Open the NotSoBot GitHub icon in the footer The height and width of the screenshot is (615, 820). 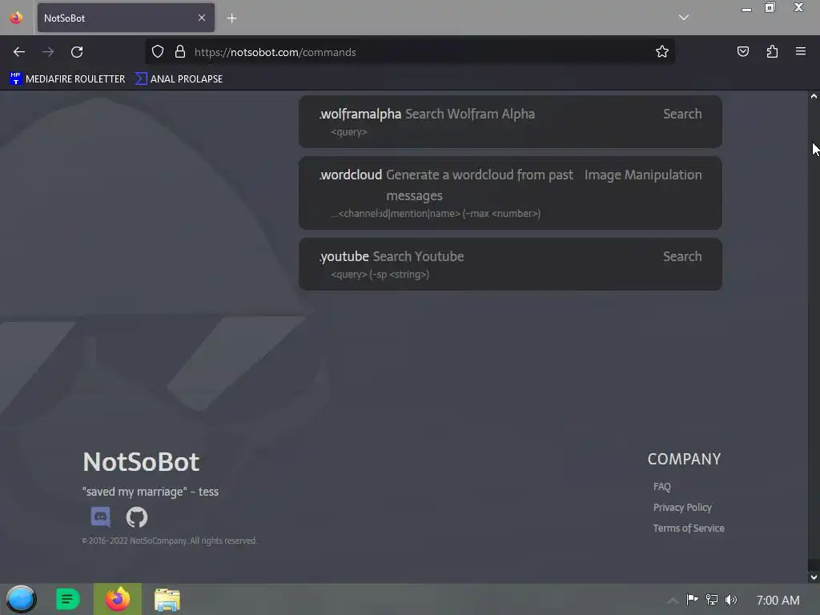tap(136, 517)
